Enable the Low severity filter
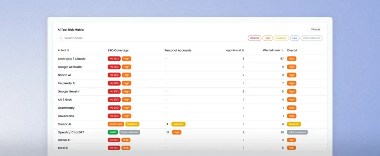Screen dimensions: 380x156 click(x=295, y=38)
